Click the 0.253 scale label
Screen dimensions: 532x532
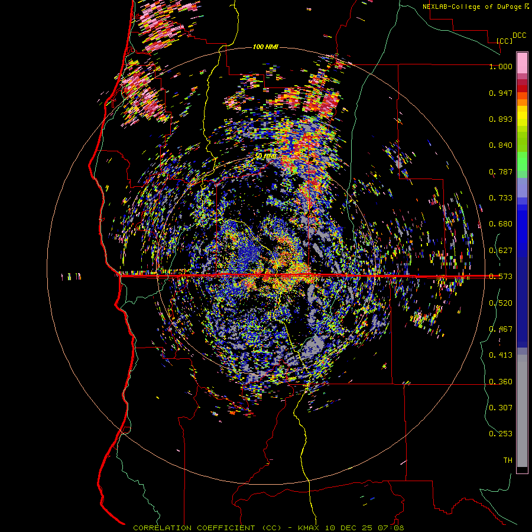point(501,434)
